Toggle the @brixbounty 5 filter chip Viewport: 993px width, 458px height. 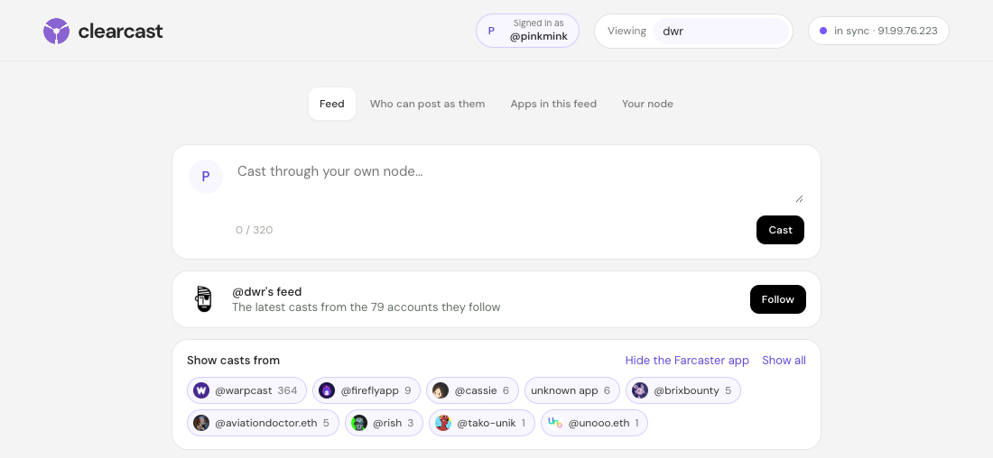(683, 390)
